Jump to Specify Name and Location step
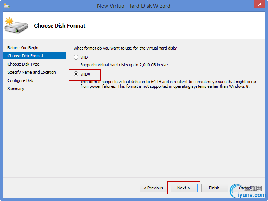The image size is (268, 201). tap(32, 72)
